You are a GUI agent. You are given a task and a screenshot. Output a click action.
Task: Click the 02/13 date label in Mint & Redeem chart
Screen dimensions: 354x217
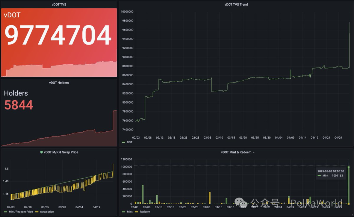tap(159, 207)
